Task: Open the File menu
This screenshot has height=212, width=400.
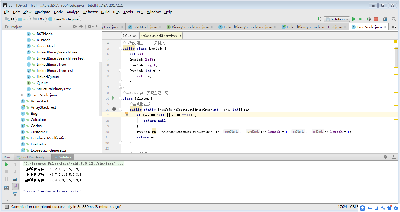Action: pos(7,12)
